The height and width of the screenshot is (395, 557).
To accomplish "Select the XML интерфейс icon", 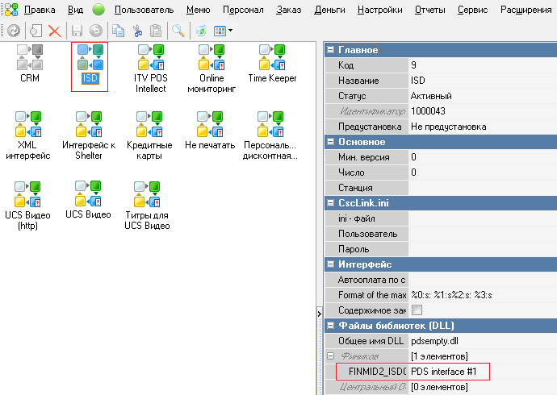I will (x=27, y=124).
